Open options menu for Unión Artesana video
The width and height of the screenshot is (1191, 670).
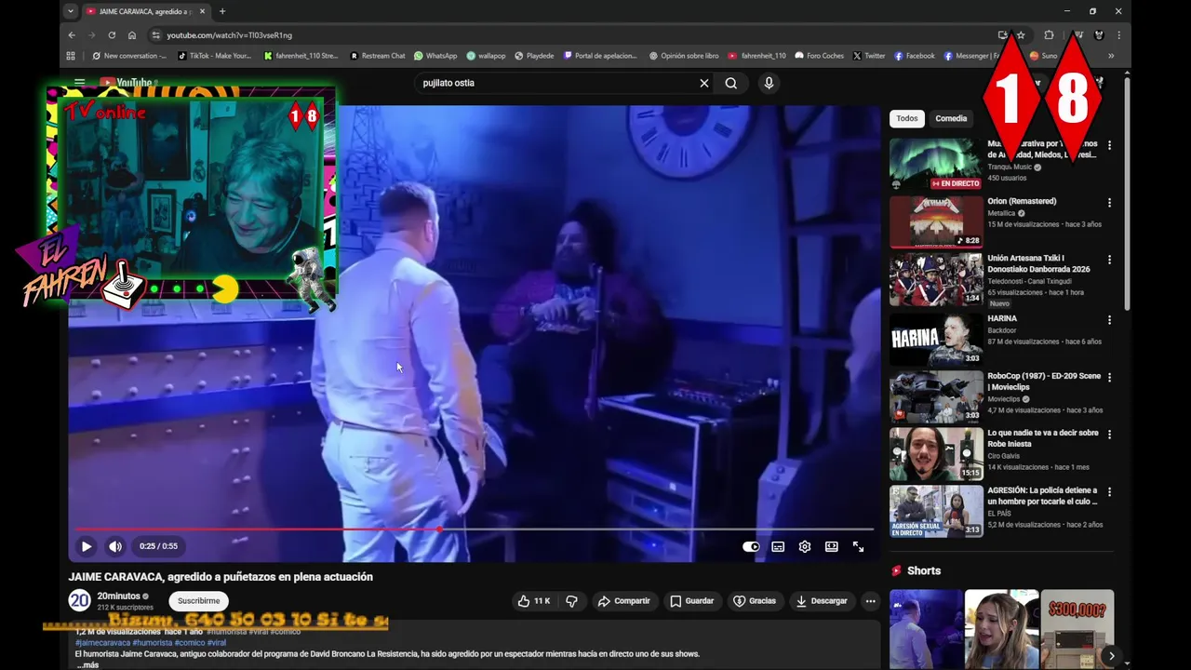1109,260
